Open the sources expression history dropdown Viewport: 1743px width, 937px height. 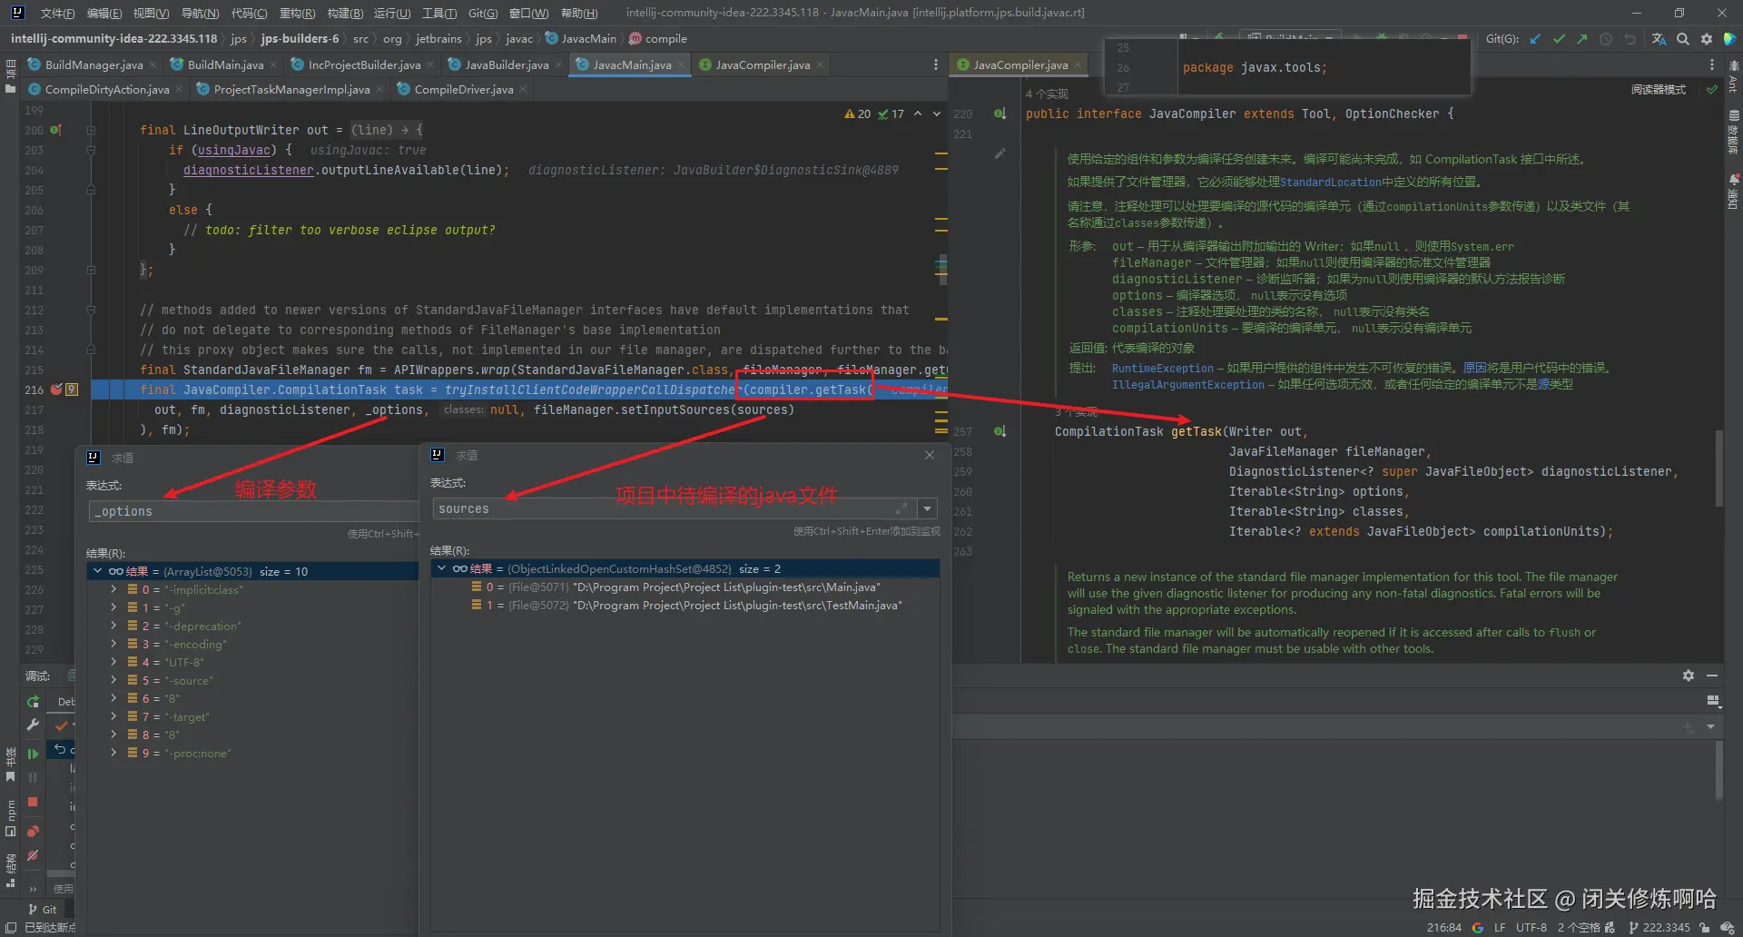point(927,508)
